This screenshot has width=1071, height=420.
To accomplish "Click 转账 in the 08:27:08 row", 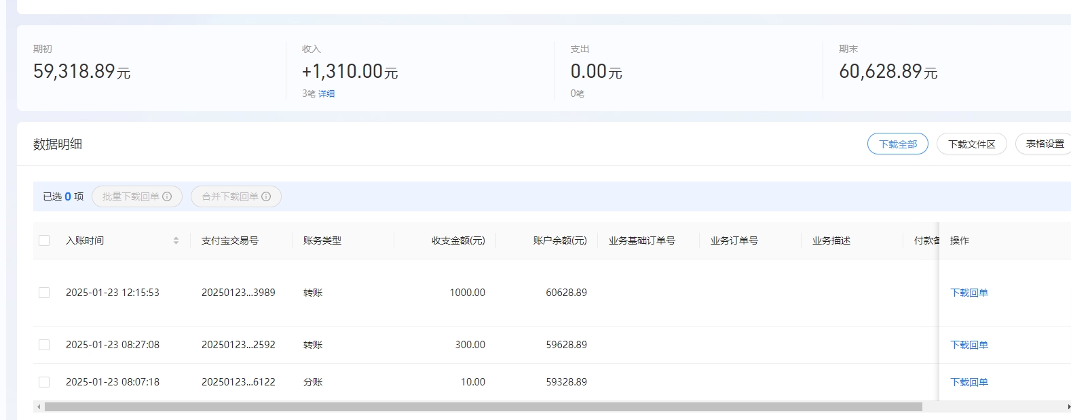I will coord(313,345).
